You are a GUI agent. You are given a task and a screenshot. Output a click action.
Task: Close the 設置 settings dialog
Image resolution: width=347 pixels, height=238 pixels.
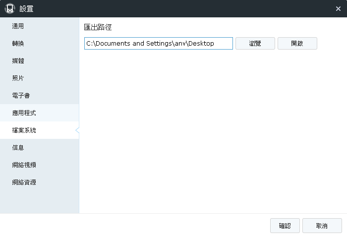(338, 8)
